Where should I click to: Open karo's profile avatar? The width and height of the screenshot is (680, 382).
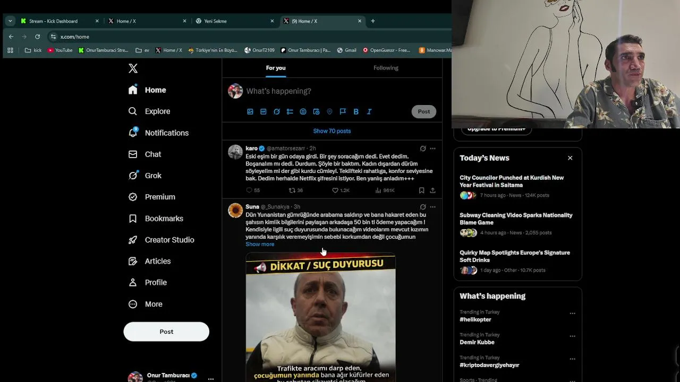(x=235, y=152)
